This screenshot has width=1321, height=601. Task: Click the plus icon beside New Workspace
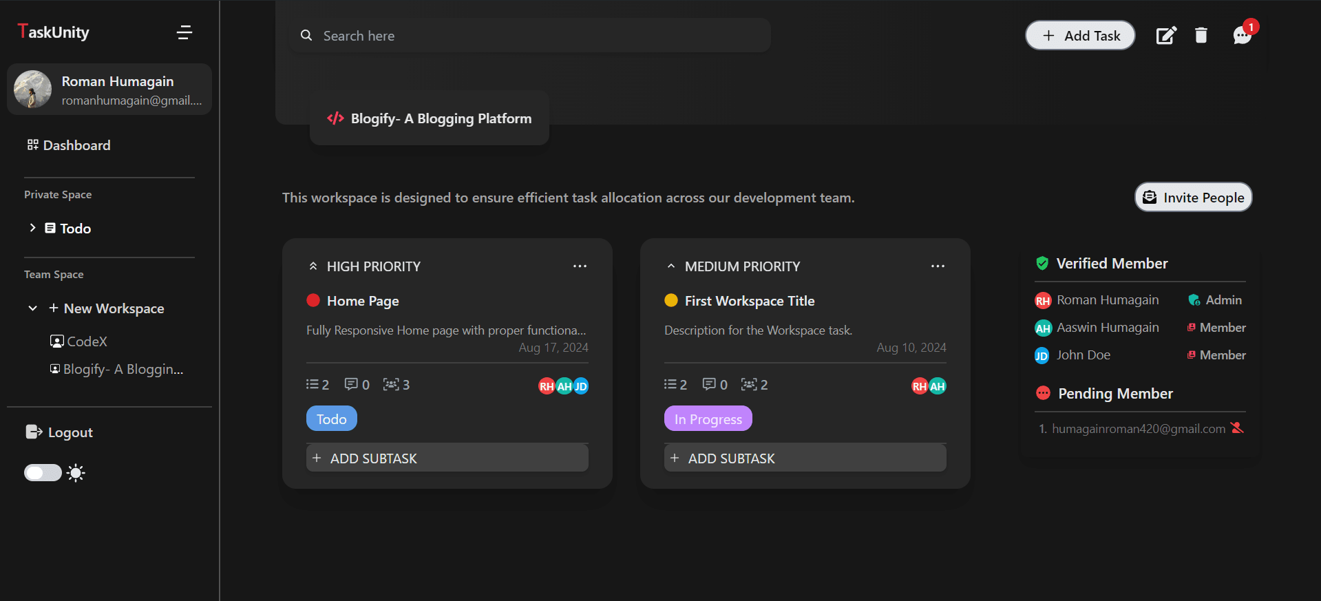(53, 308)
